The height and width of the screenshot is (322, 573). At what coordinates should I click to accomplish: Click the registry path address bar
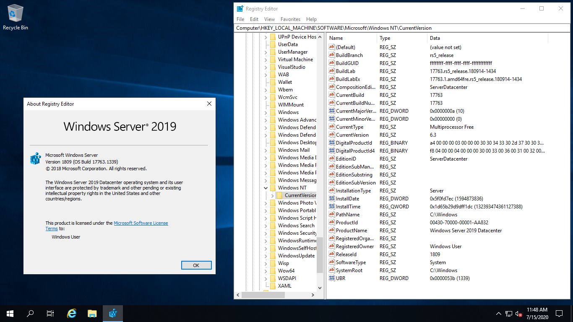tap(401, 28)
